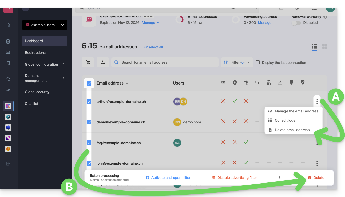345x197 pixels.
Task: Select the list view layout icon
Action: click(314, 46)
